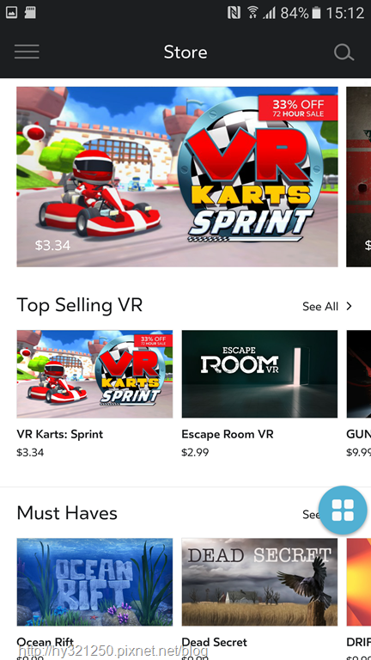
Task: Open the Escape Room VR thumbnail
Action: (259, 374)
